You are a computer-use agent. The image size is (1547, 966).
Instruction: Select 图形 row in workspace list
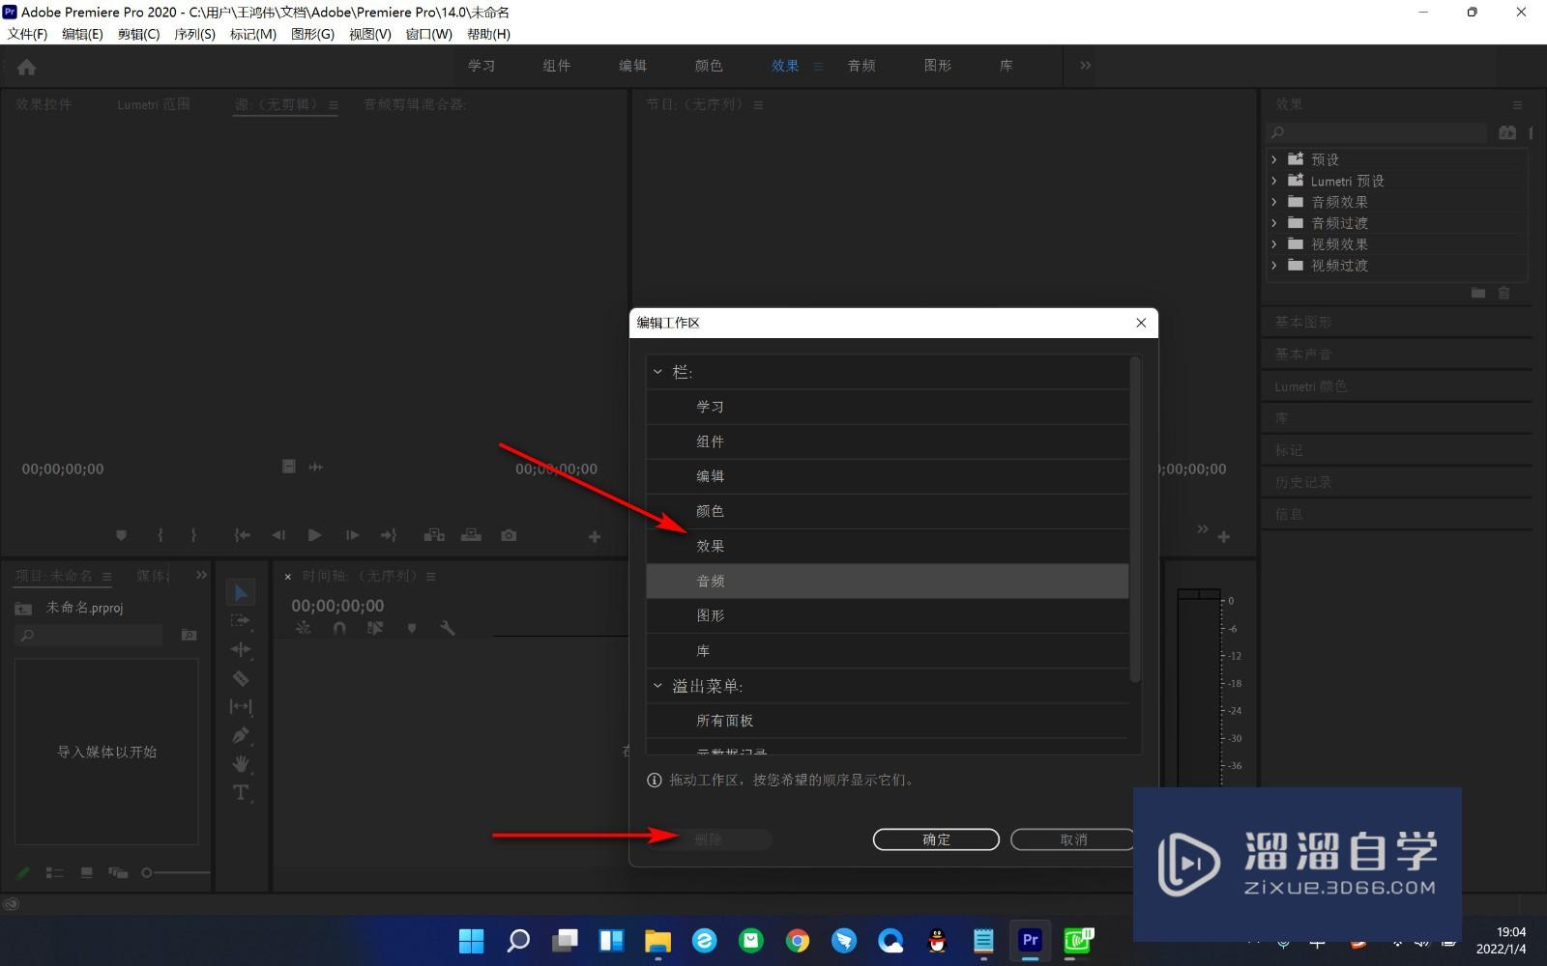[888, 615]
